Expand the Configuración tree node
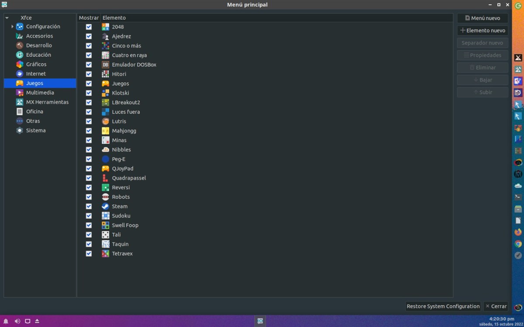Screen dimensions: 524x327 (x=13, y=27)
